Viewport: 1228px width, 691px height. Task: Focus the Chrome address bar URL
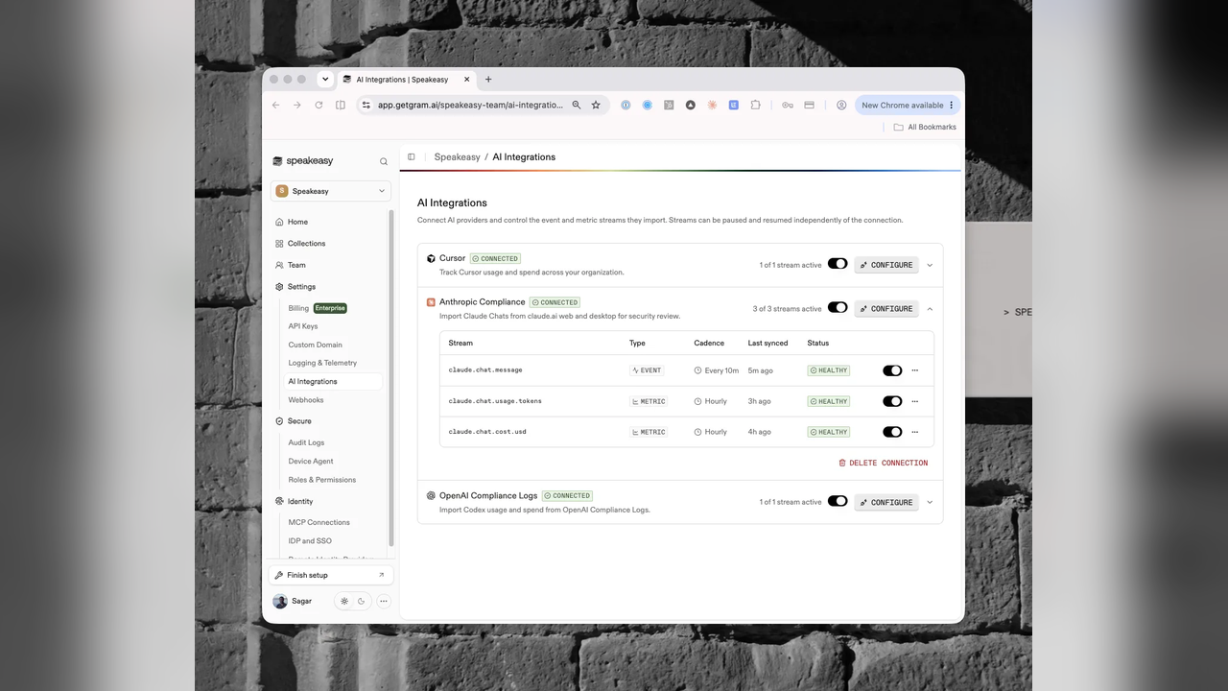(470, 105)
